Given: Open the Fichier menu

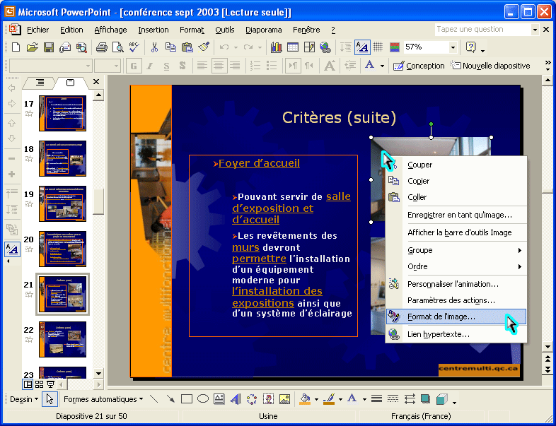Looking at the screenshot, I should 38,30.
